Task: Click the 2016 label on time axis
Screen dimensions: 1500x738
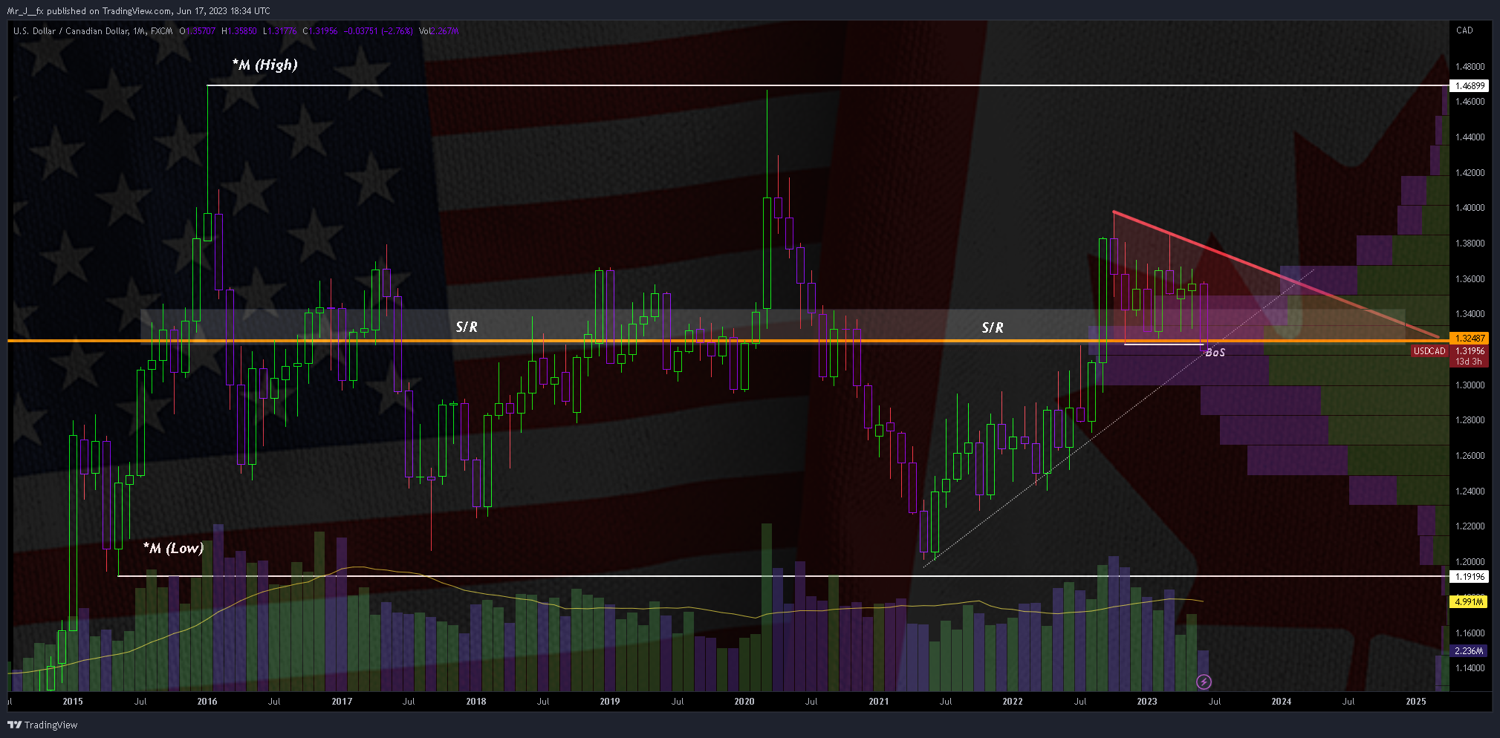Action: pyautogui.click(x=207, y=702)
